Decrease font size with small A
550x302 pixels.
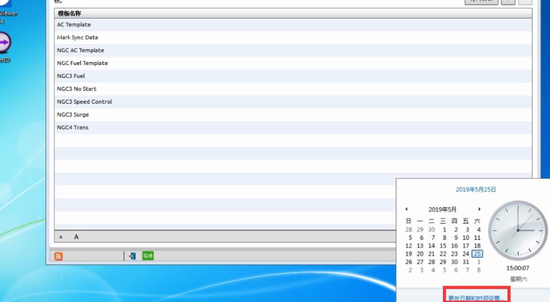click(61, 237)
